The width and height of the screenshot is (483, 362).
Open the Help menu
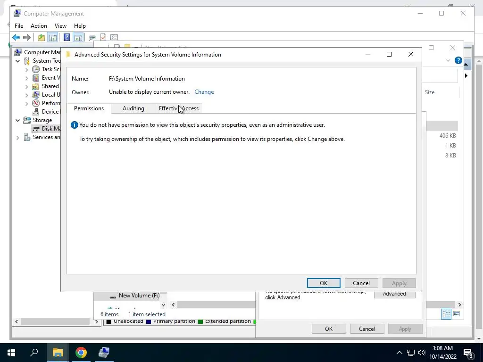click(80, 26)
